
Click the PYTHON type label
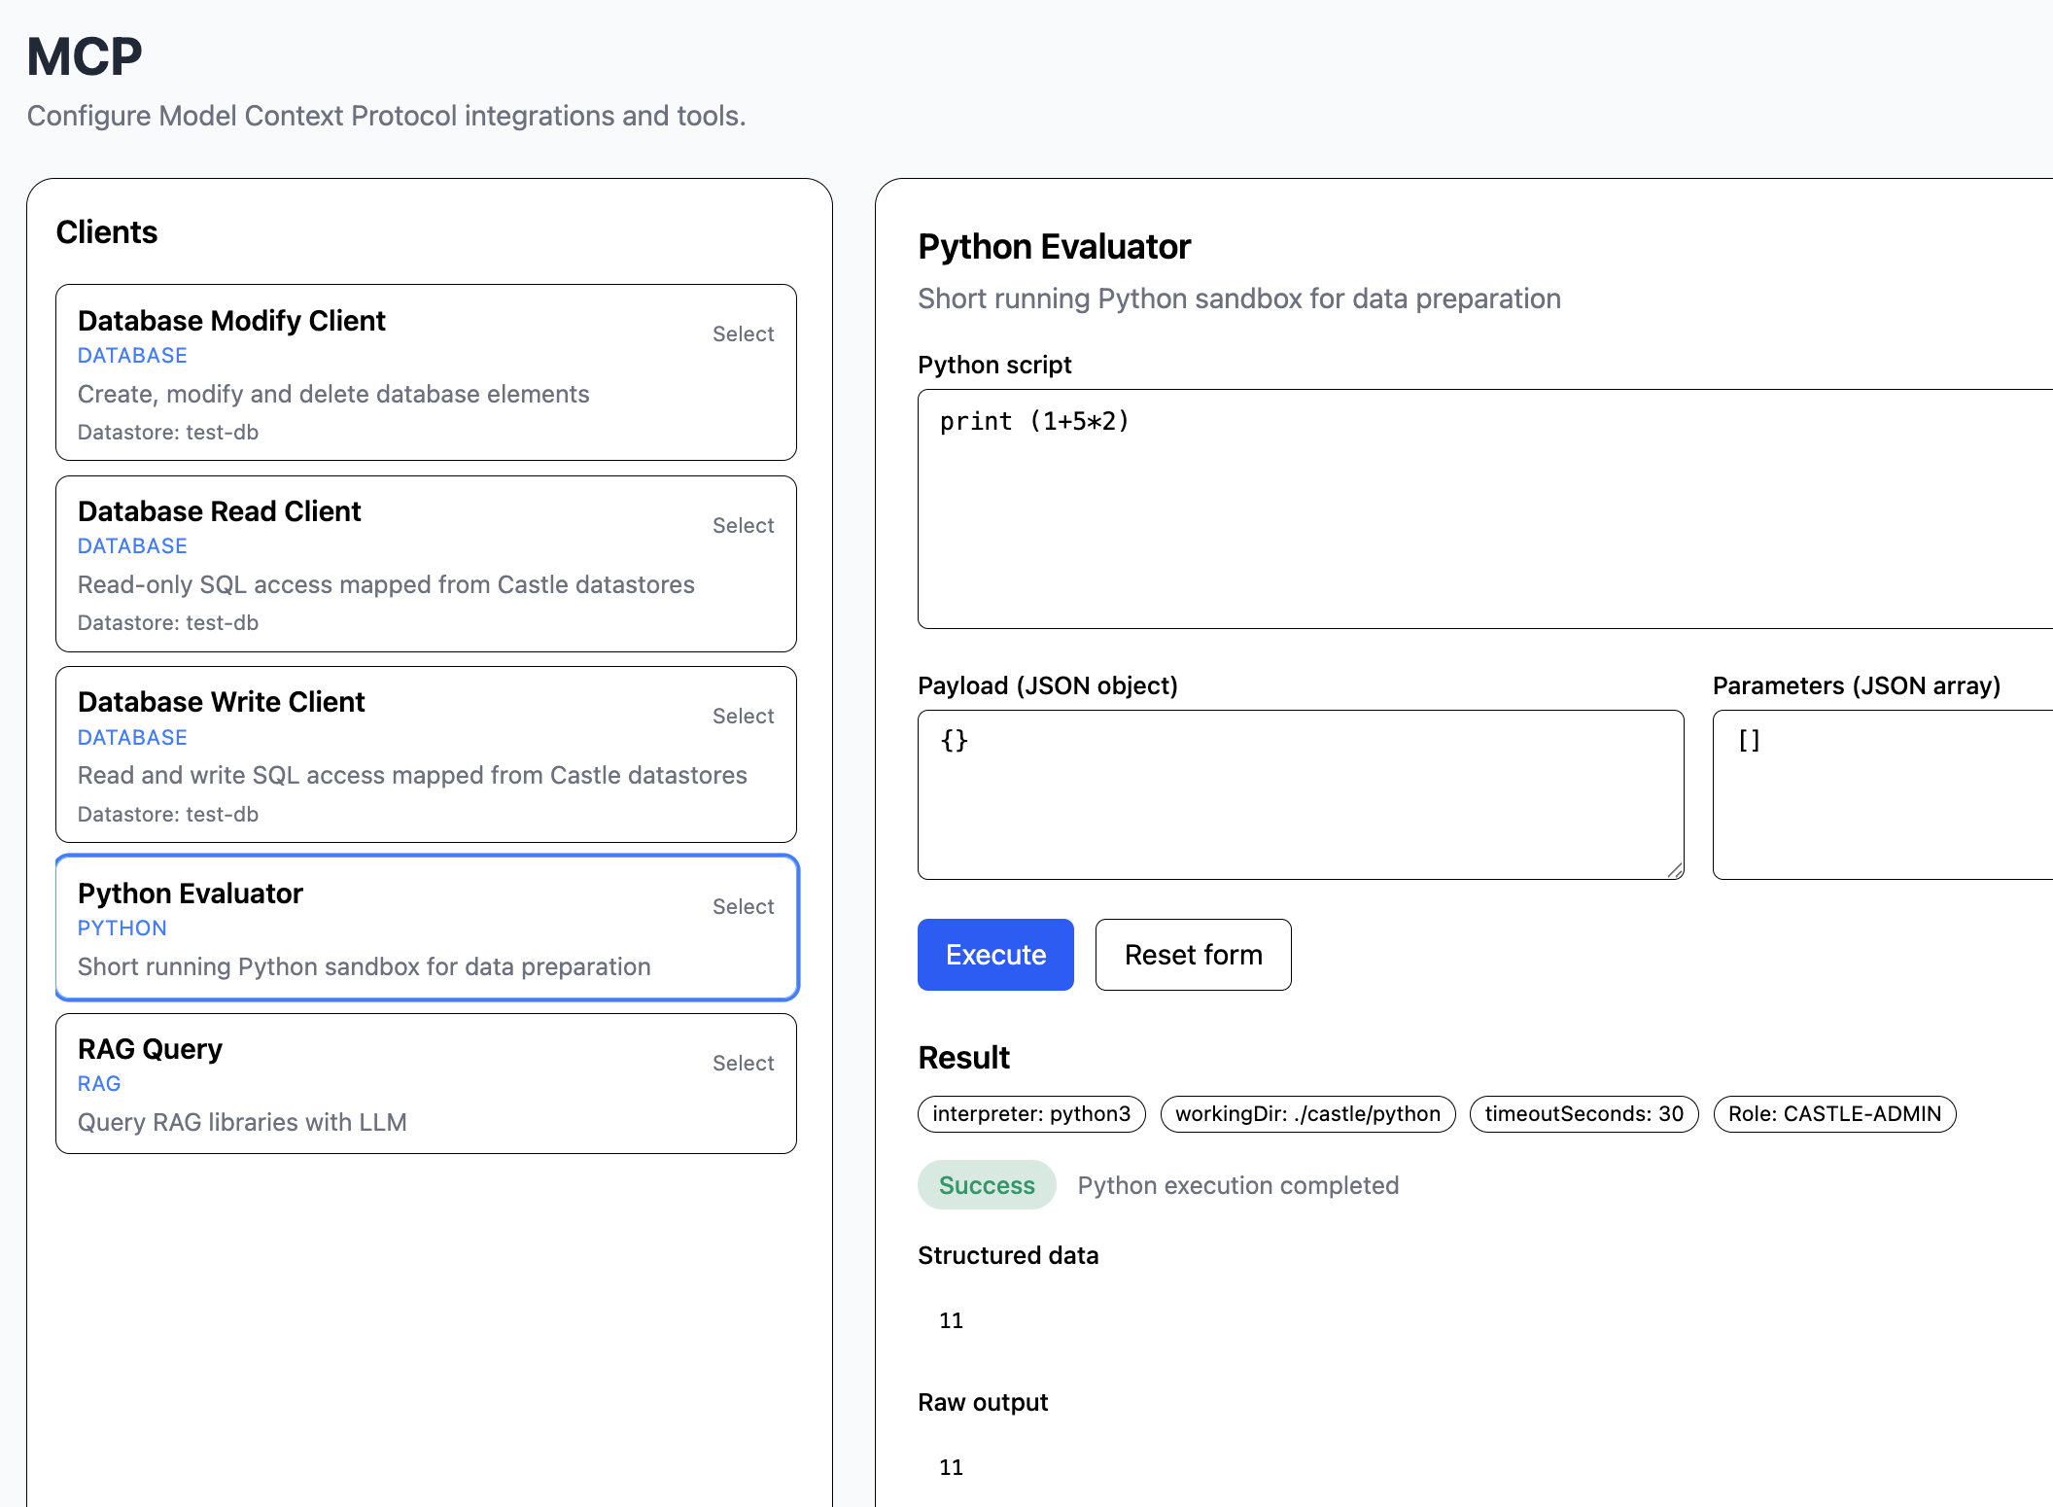[x=122, y=928]
